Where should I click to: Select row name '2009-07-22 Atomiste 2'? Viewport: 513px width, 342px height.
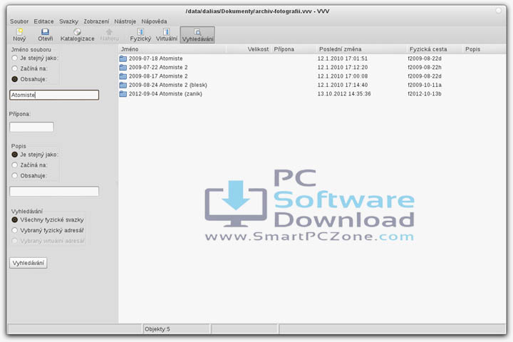coord(158,68)
